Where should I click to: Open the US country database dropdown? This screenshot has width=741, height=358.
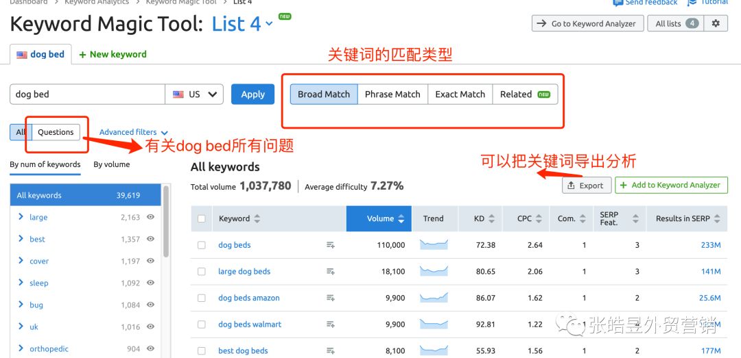coord(195,94)
